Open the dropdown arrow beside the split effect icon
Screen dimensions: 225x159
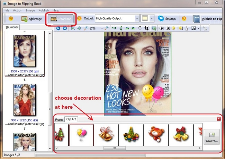tap(198, 28)
